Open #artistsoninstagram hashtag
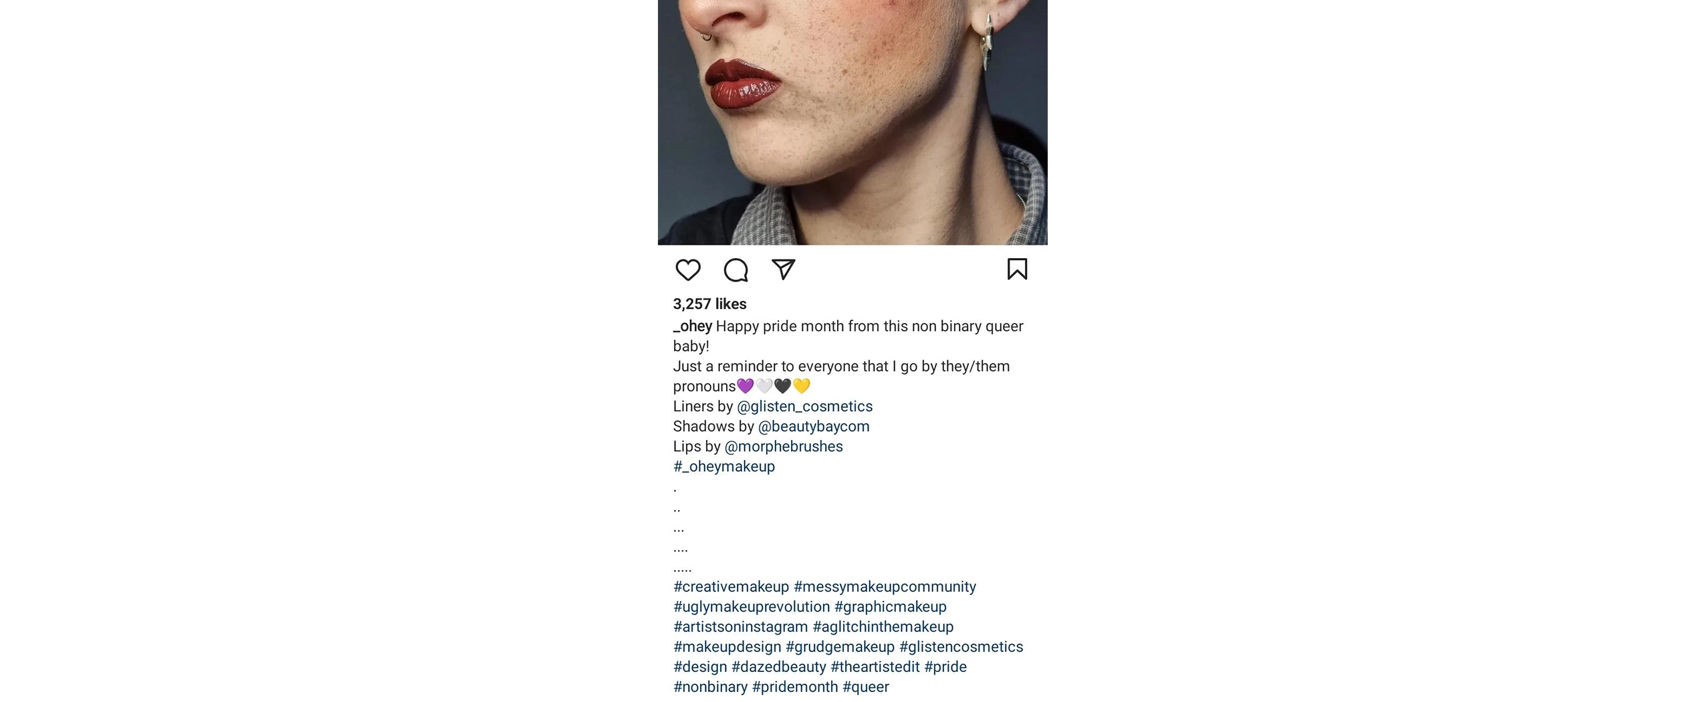The width and height of the screenshot is (1705, 702). 740,627
